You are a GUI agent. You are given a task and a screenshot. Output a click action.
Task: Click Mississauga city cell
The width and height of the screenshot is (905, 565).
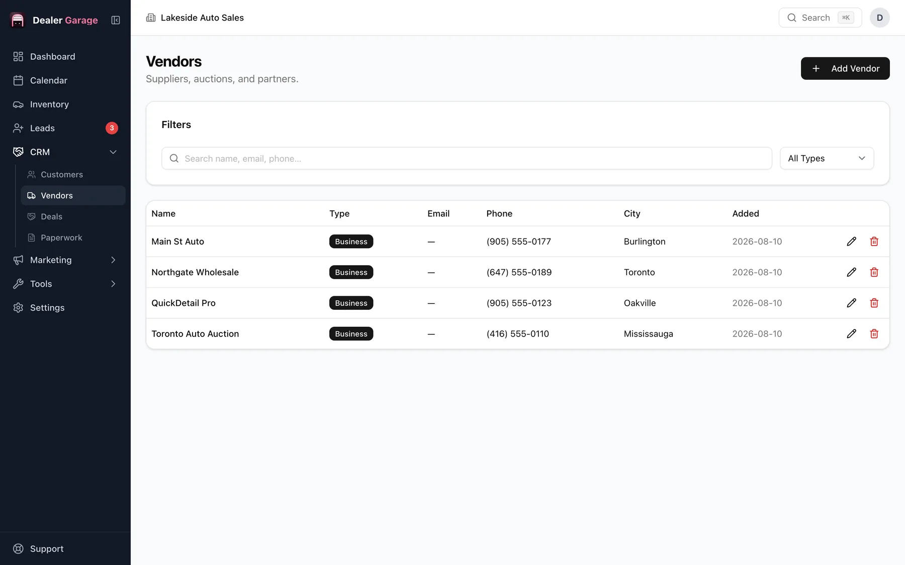(649, 333)
